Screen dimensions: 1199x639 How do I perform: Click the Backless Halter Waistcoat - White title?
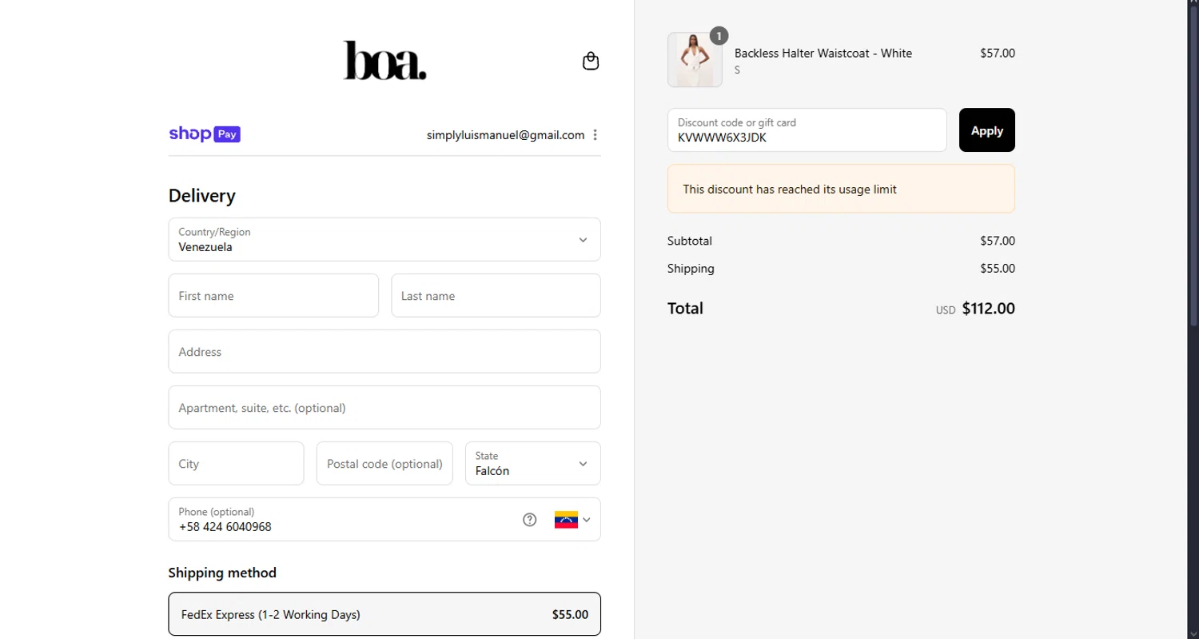(x=823, y=53)
